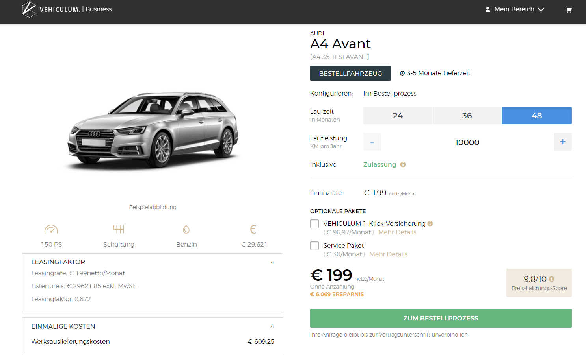Click the 'OPTIONALE PAKETE' heading
Image resolution: width=586 pixels, height=361 pixels.
[338, 211]
